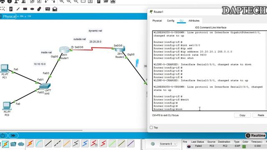Click the 'Last Status' column header
Image resolution: width=267 pixels, height=150 pixels.
(x=197, y=142)
